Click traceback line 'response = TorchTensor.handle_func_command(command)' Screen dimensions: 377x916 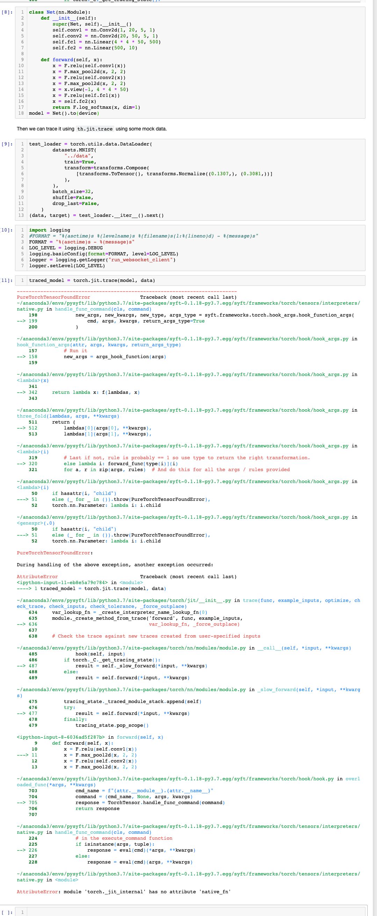150,802
